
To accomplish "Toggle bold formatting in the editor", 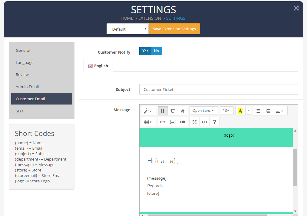I will [163, 111].
